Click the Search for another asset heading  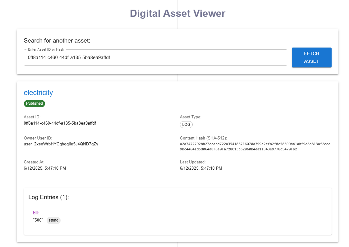click(57, 40)
